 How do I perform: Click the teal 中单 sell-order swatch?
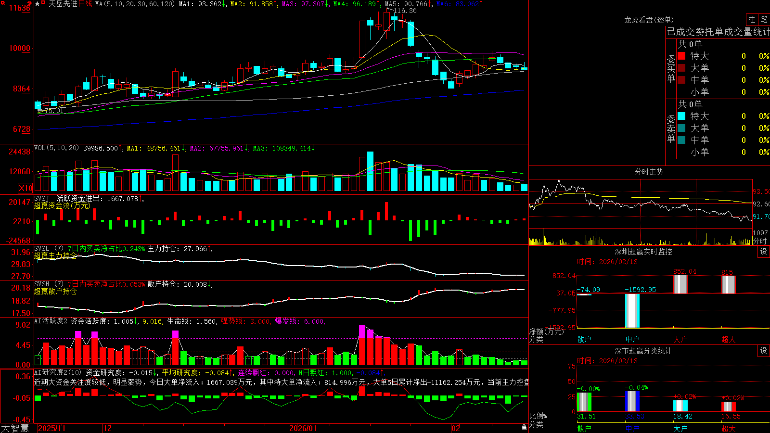point(681,140)
